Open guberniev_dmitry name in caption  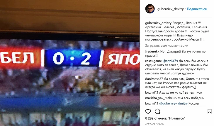158,23
